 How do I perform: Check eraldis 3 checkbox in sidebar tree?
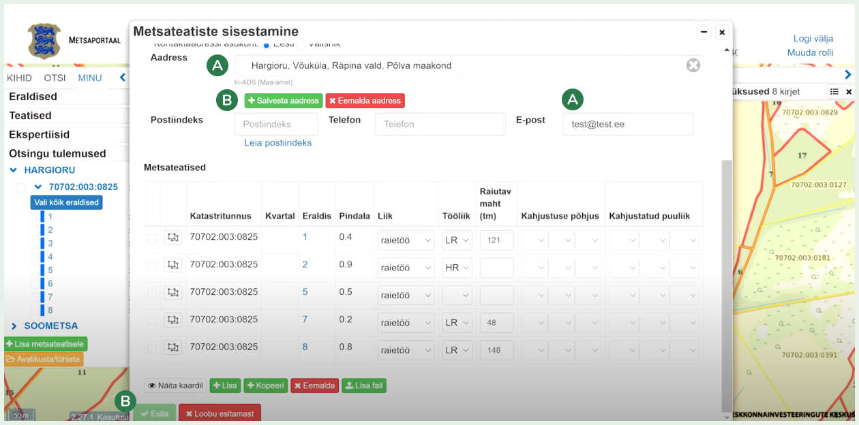pos(35,244)
